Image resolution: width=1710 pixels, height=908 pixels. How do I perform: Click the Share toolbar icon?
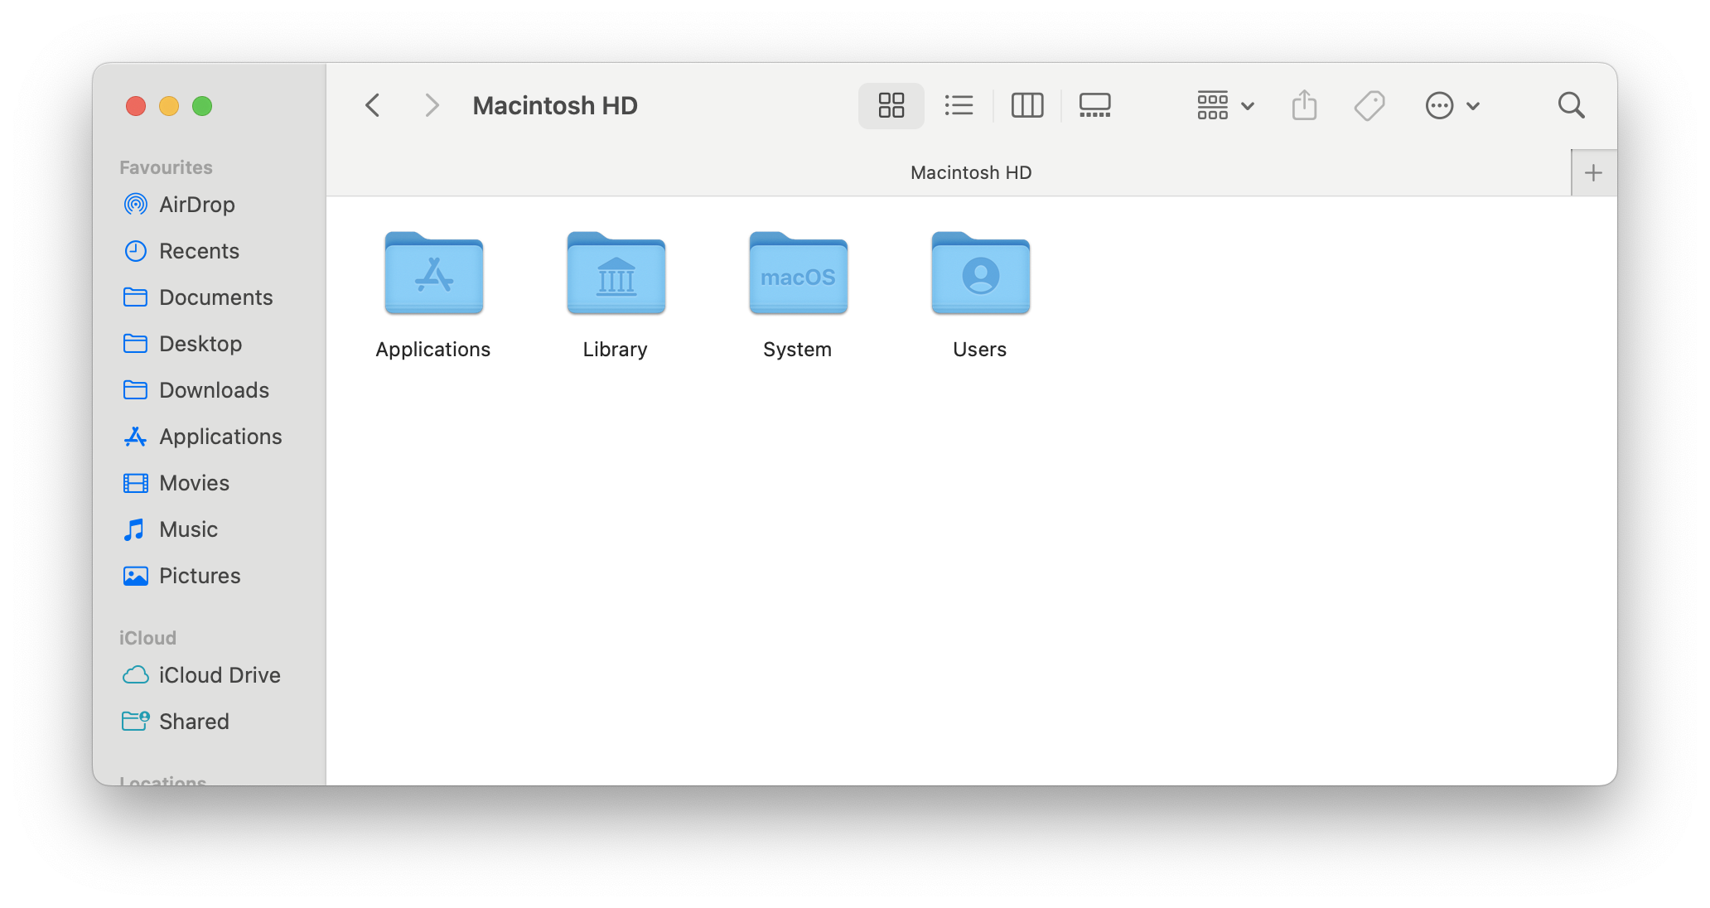pyautogui.click(x=1304, y=105)
